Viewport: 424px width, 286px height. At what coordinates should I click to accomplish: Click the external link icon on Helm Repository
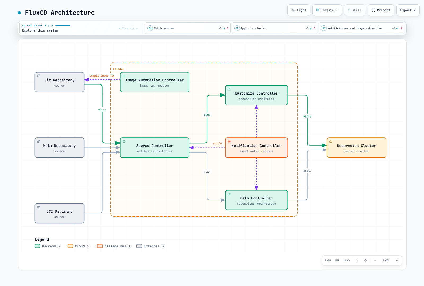pyautogui.click(x=39, y=141)
